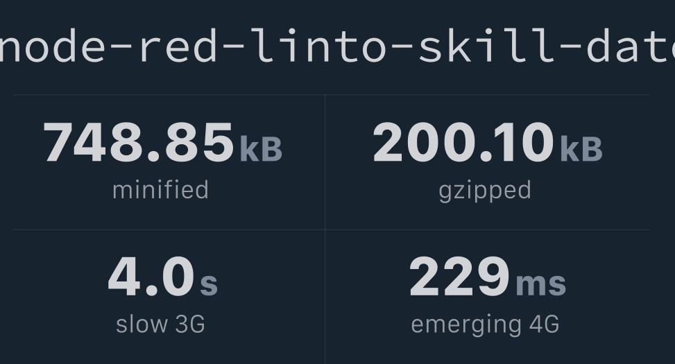This screenshot has width=675, height=364.
Task: Select the 748.85 minified size value
Action: [x=139, y=142]
